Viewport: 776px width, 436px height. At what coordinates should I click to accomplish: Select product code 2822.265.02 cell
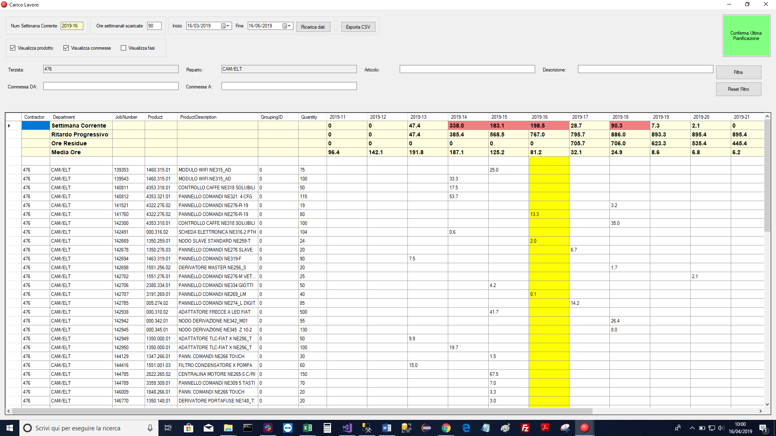click(x=161, y=374)
